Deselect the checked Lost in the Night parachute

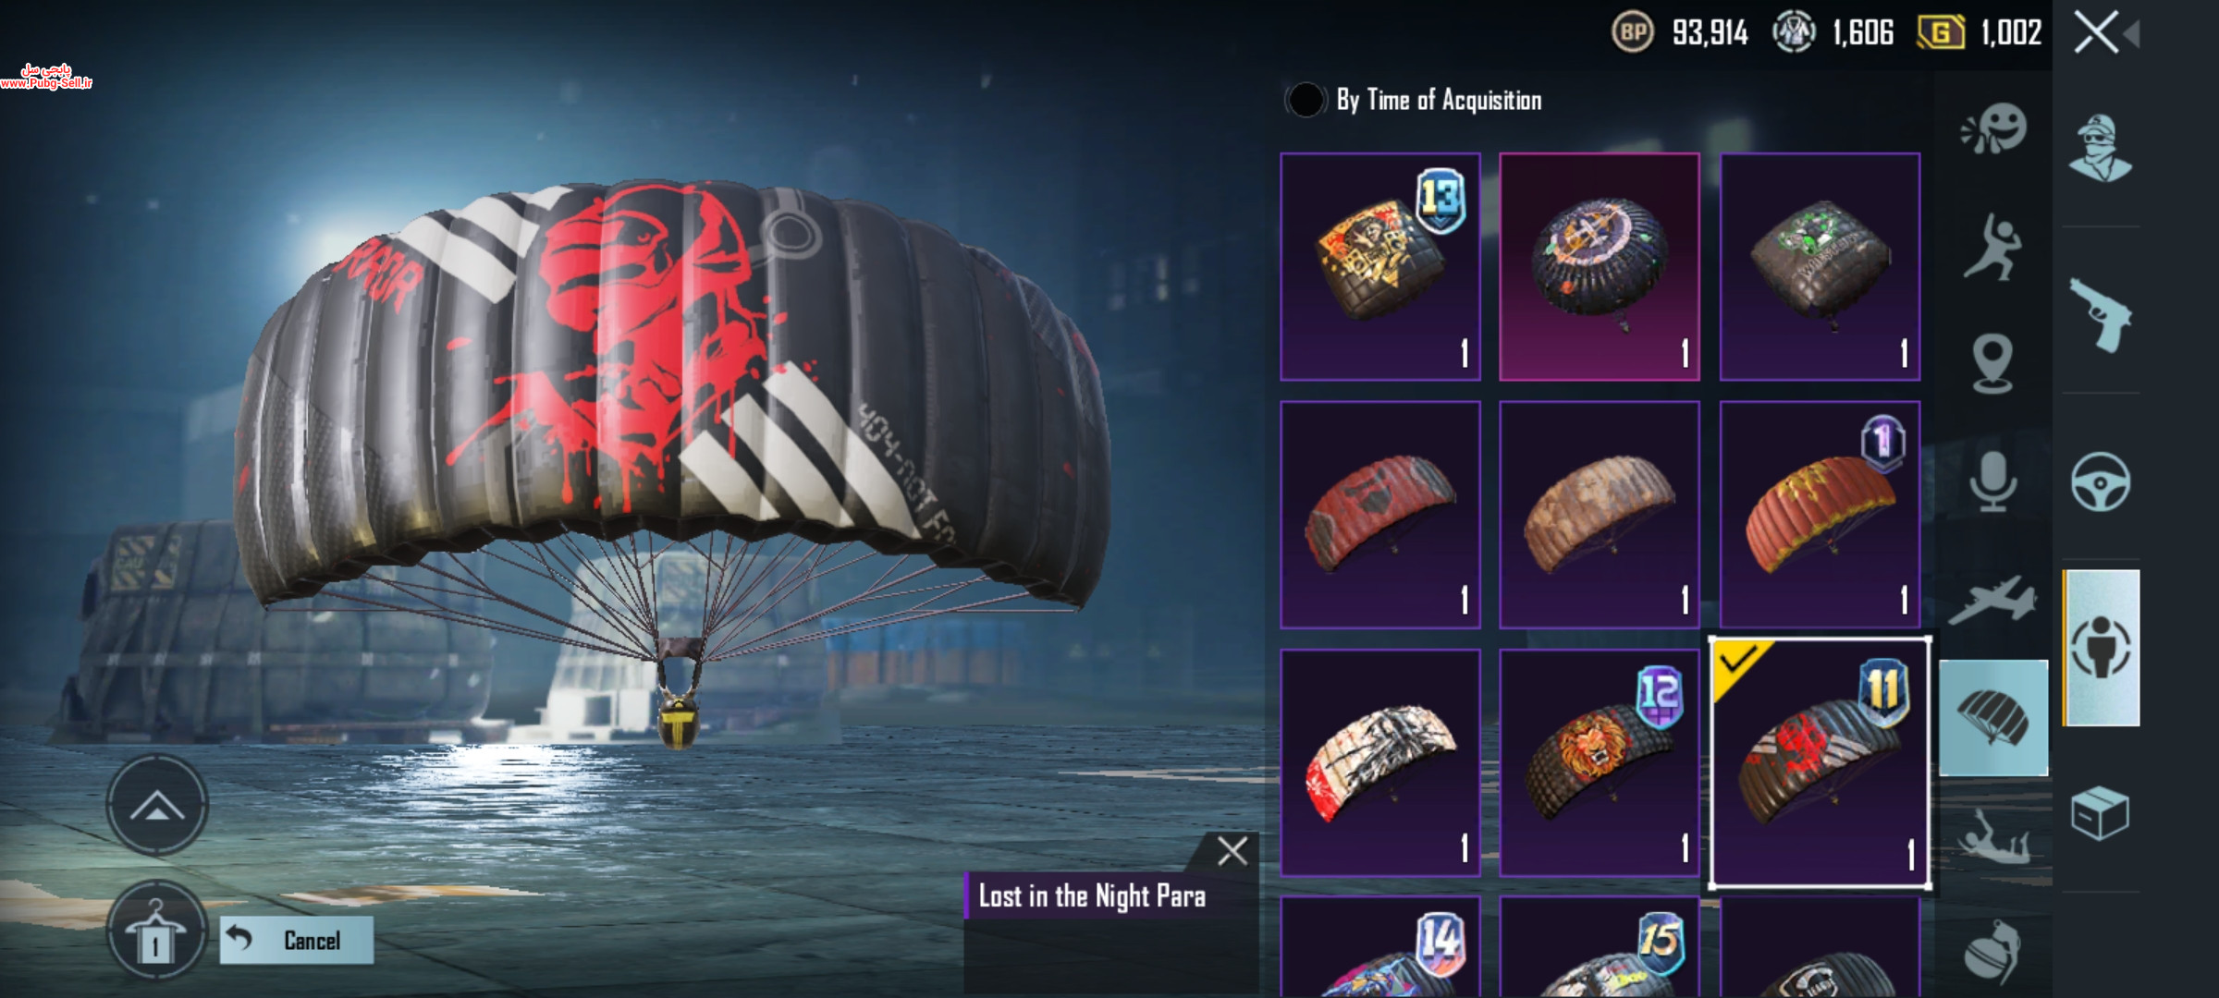pyautogui.click(x=1820, y=762)
